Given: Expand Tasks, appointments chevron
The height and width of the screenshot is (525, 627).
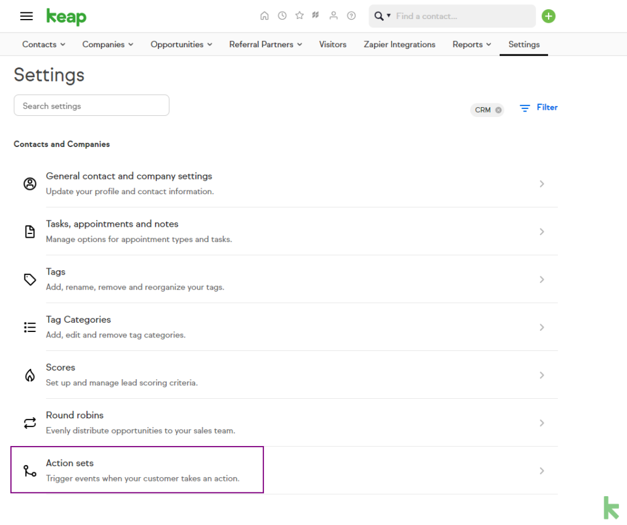Looking at the screenshot, I should pyautogui.click(x=542, y=232).
